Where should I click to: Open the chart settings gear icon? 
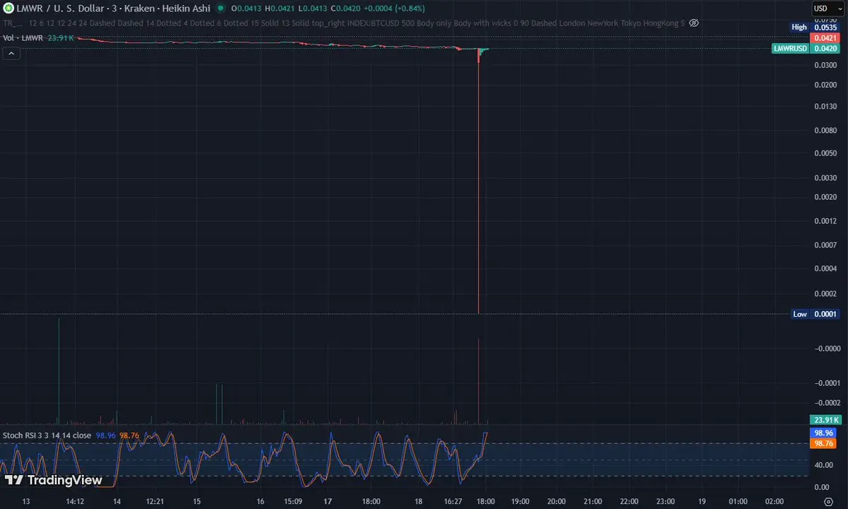828,501
